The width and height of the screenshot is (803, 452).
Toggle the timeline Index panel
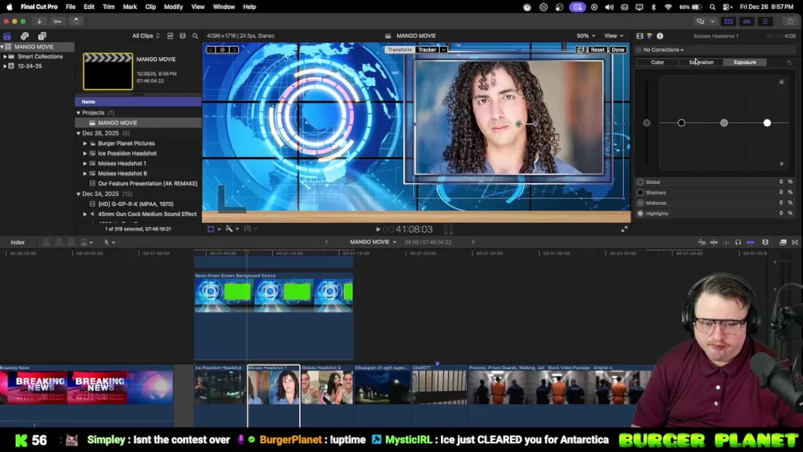point(18,242)
